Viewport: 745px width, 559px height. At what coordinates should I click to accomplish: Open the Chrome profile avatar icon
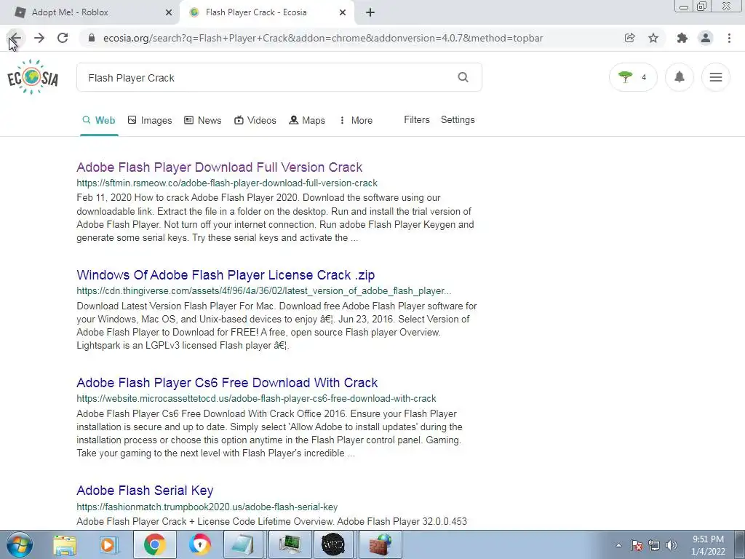[706, 38]
